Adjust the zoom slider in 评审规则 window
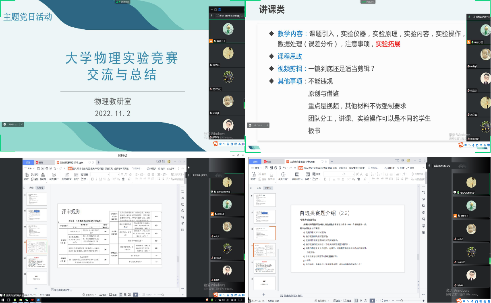491x303 pixels. point(164,295)
